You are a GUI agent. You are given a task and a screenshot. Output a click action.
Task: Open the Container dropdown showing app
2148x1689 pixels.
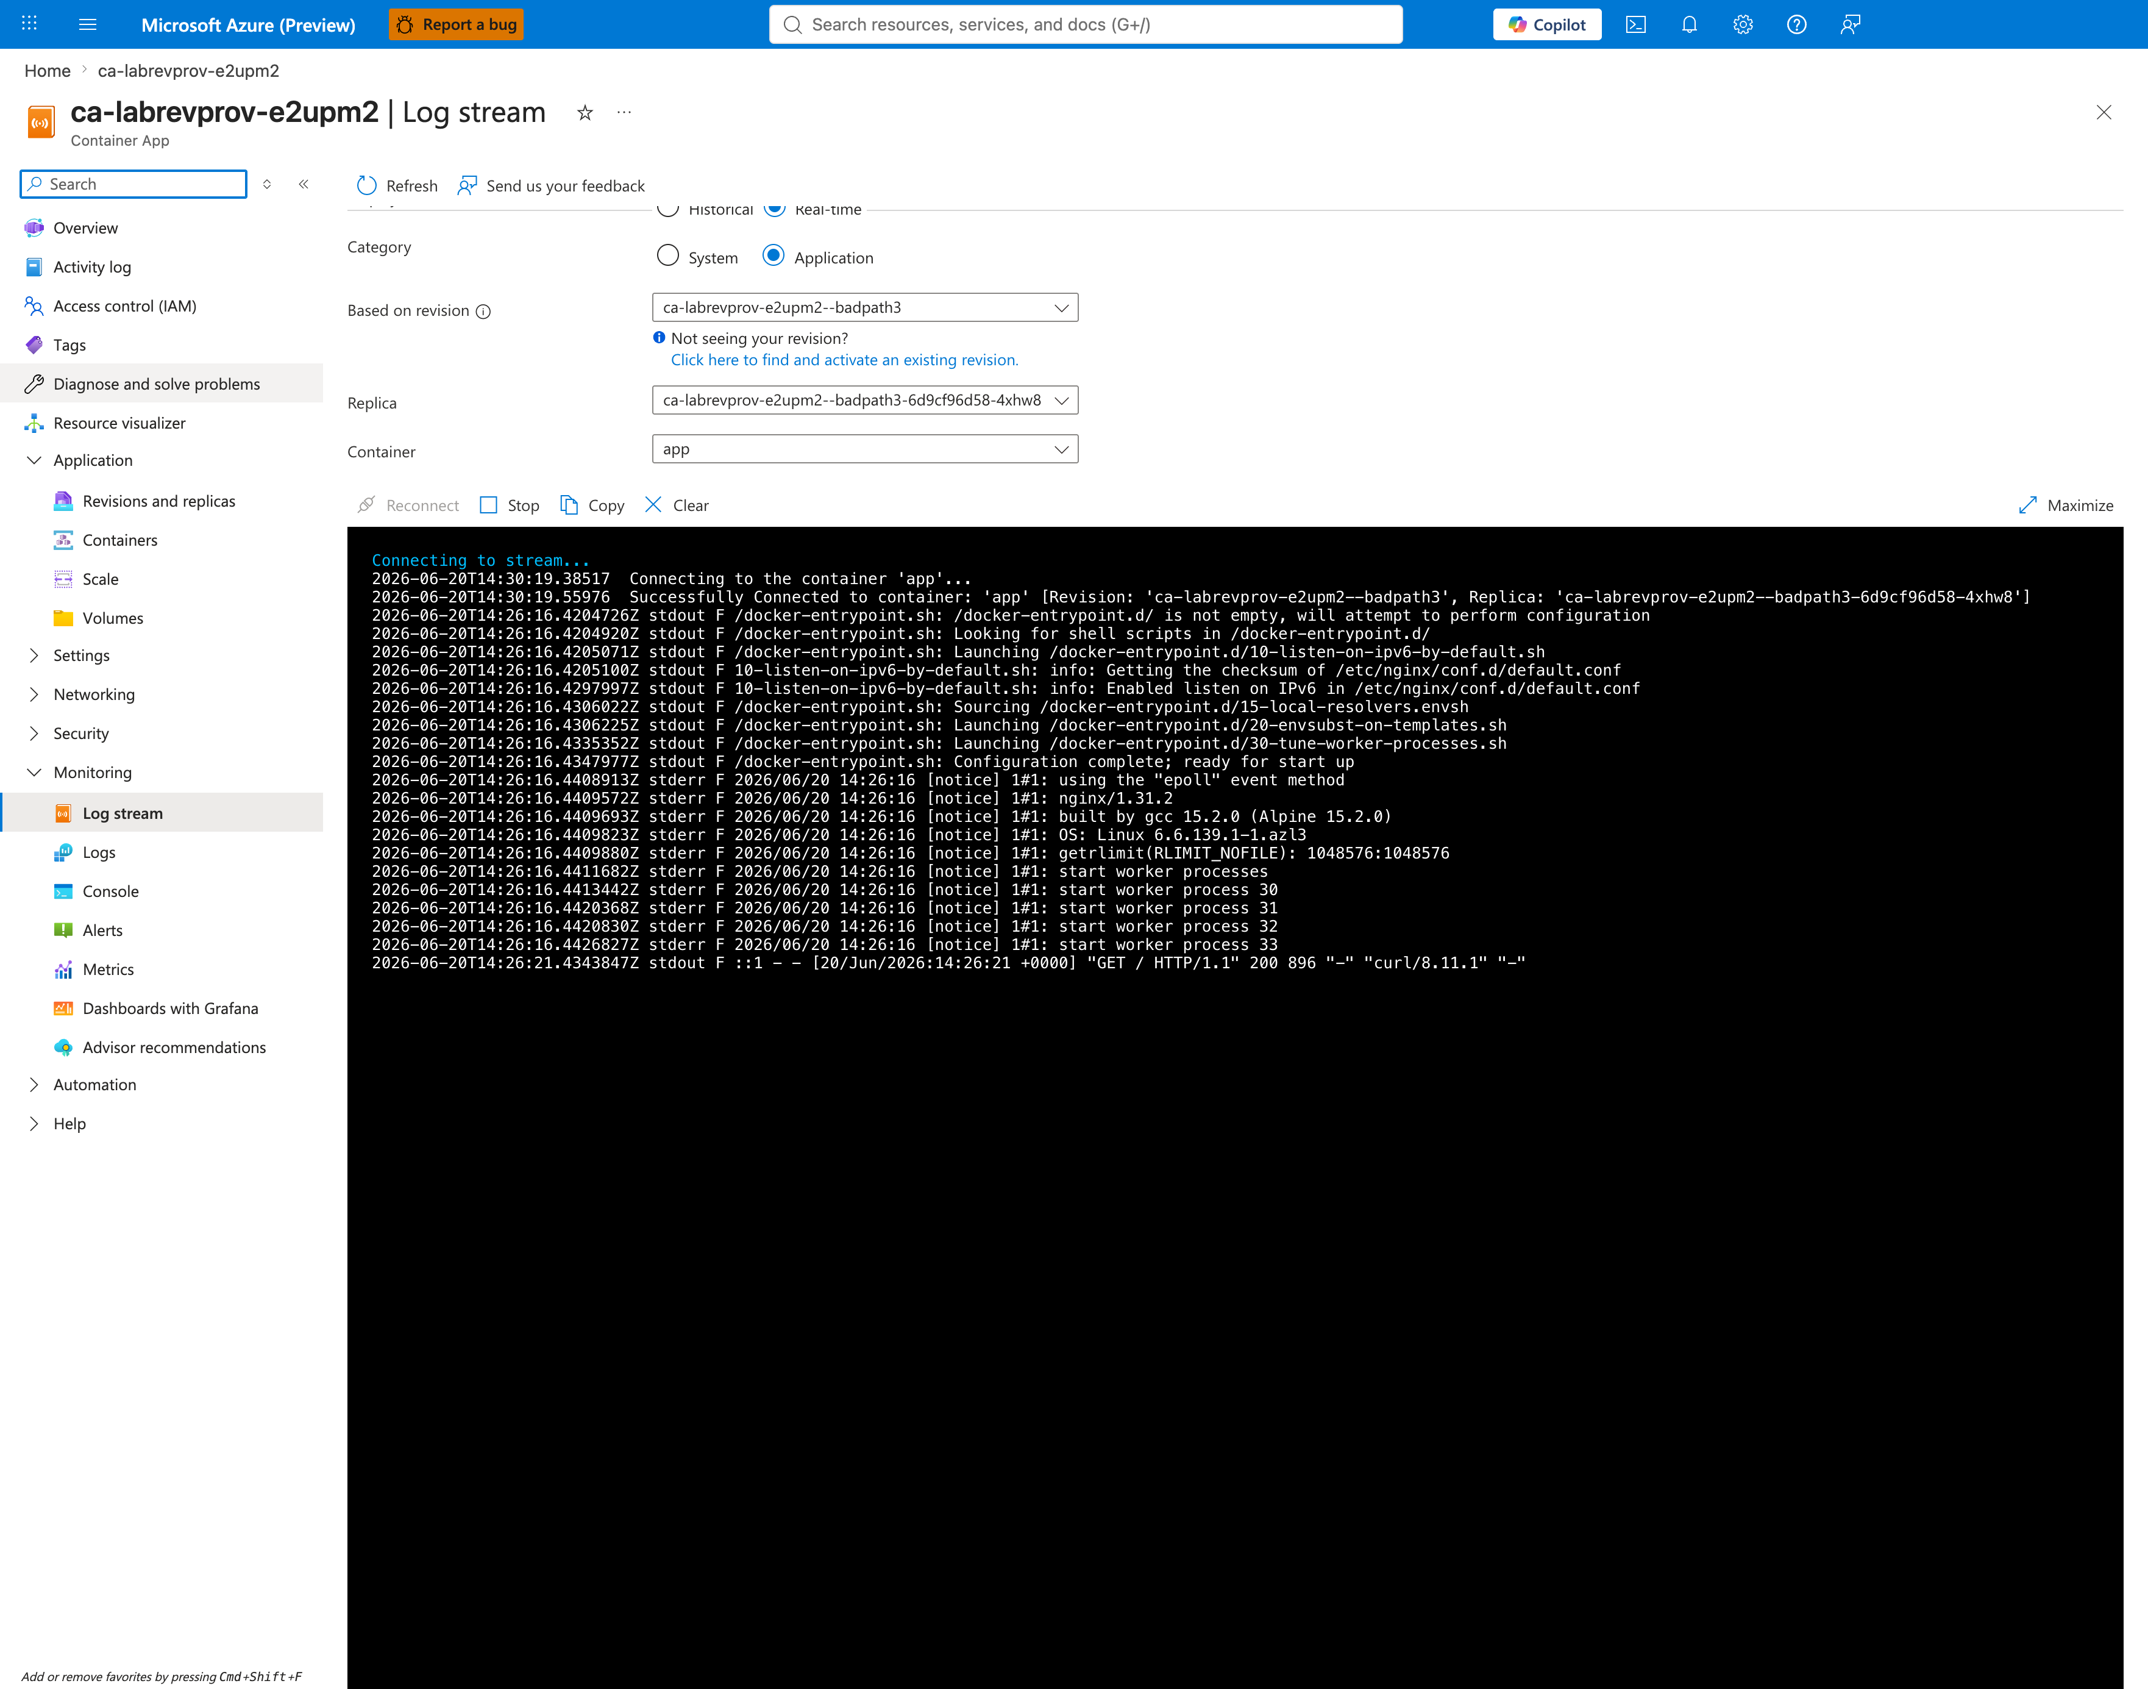865,449
